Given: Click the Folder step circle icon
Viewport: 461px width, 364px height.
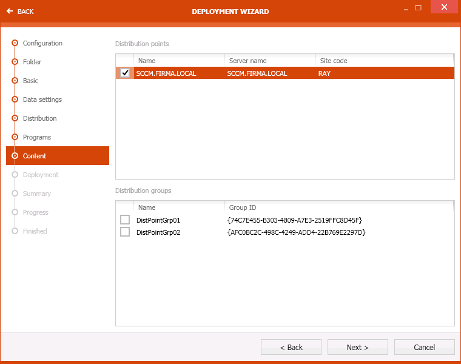Looking at the screenshot, I should (15, 62).
